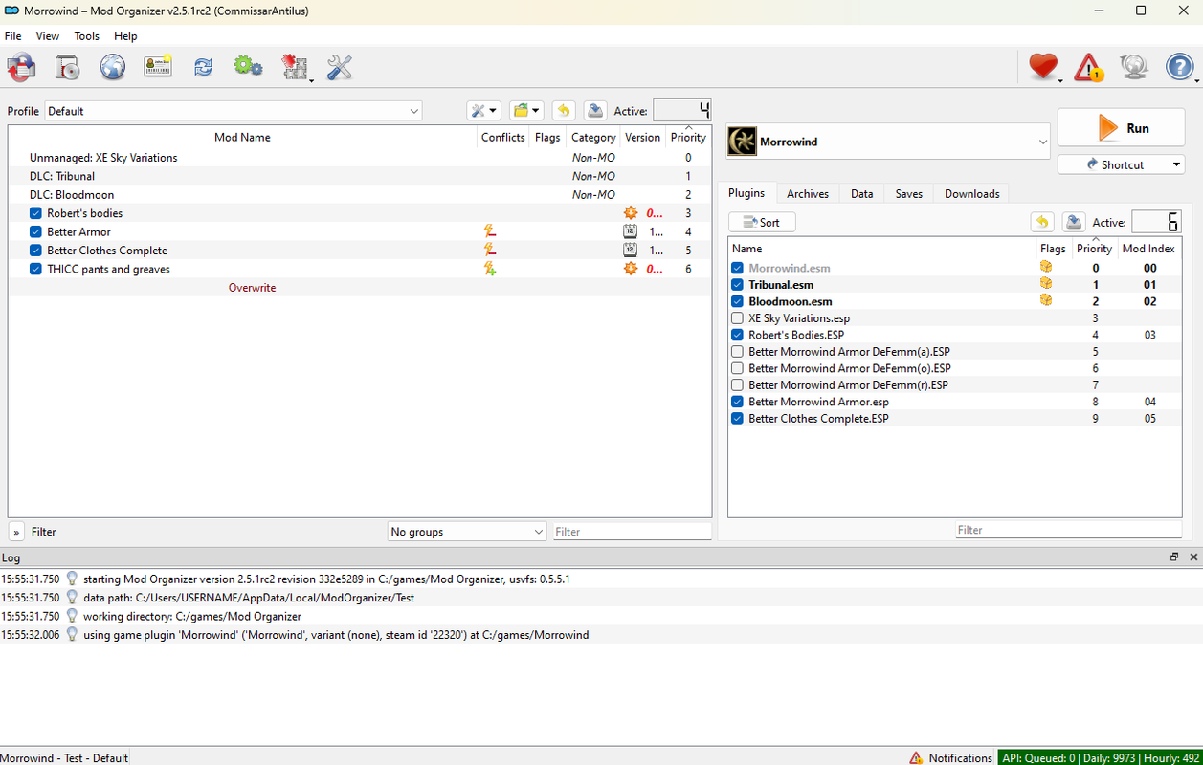The width and height of the screenshot is (1203, 765).
Task: Click THICC pants and greaves conflict icon
Action: tap(490, 269)
